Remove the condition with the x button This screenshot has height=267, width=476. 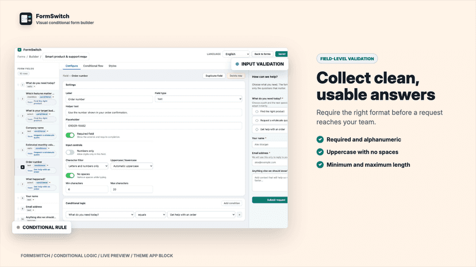[x=239, y=215]
